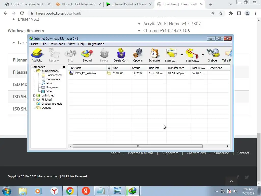The width and height of the screenshot is (261, 196).
Task: Click the Tell a Friend icon
Action: coord(227,55)
